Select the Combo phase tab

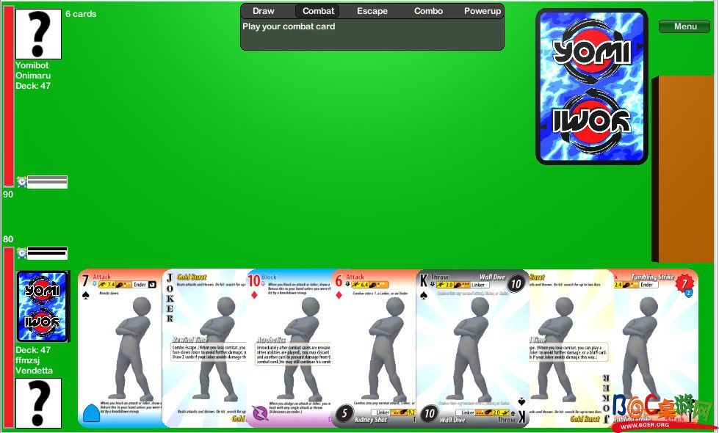[428, 11]
